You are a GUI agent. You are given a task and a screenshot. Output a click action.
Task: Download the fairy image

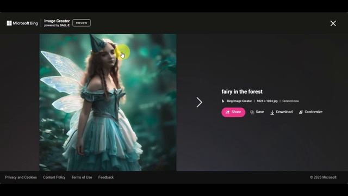point(282,112)
